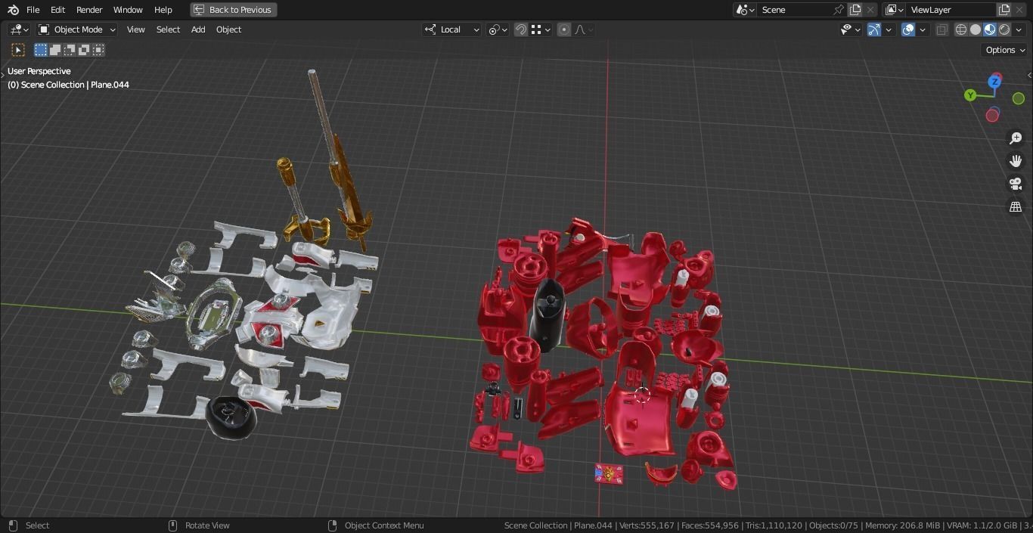Open the Window menu
The width and height of the screenshot is (1033, 533).
click(x=128, y=10)
